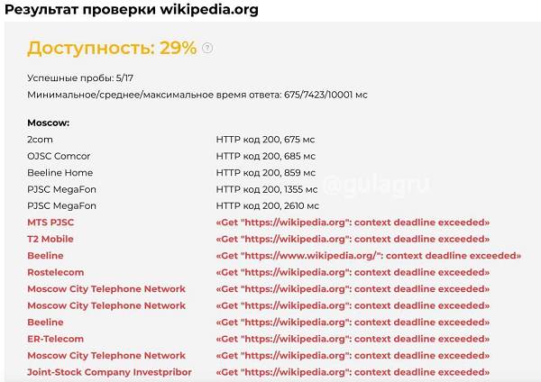The image size is (541, 382).
Task: Click the Доступность: 29% availability score
Action: coord(112,48)
